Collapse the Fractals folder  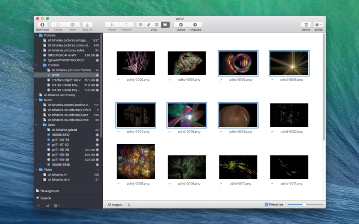[36, 65]
